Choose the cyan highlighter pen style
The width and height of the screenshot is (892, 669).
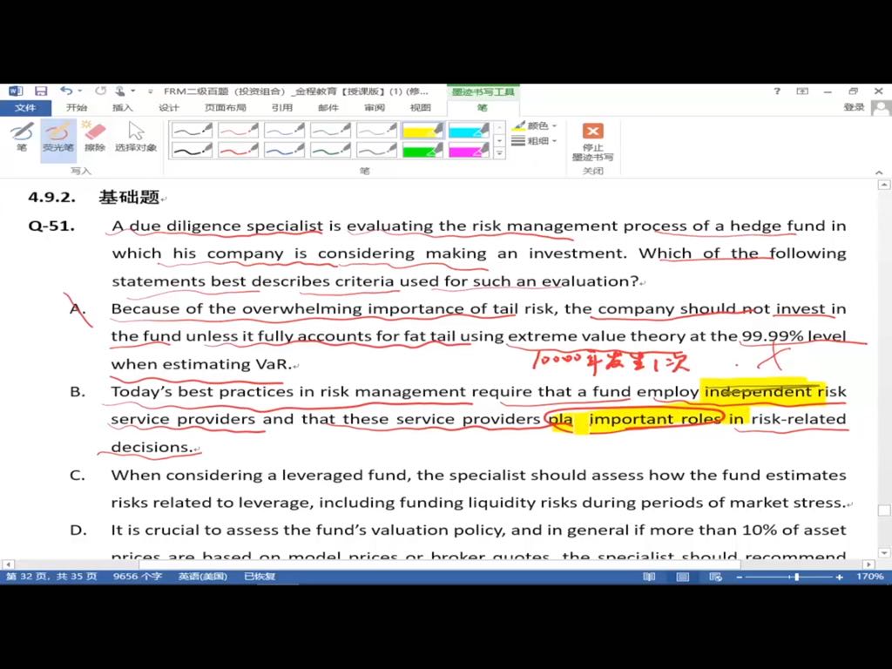pos(469,130)
